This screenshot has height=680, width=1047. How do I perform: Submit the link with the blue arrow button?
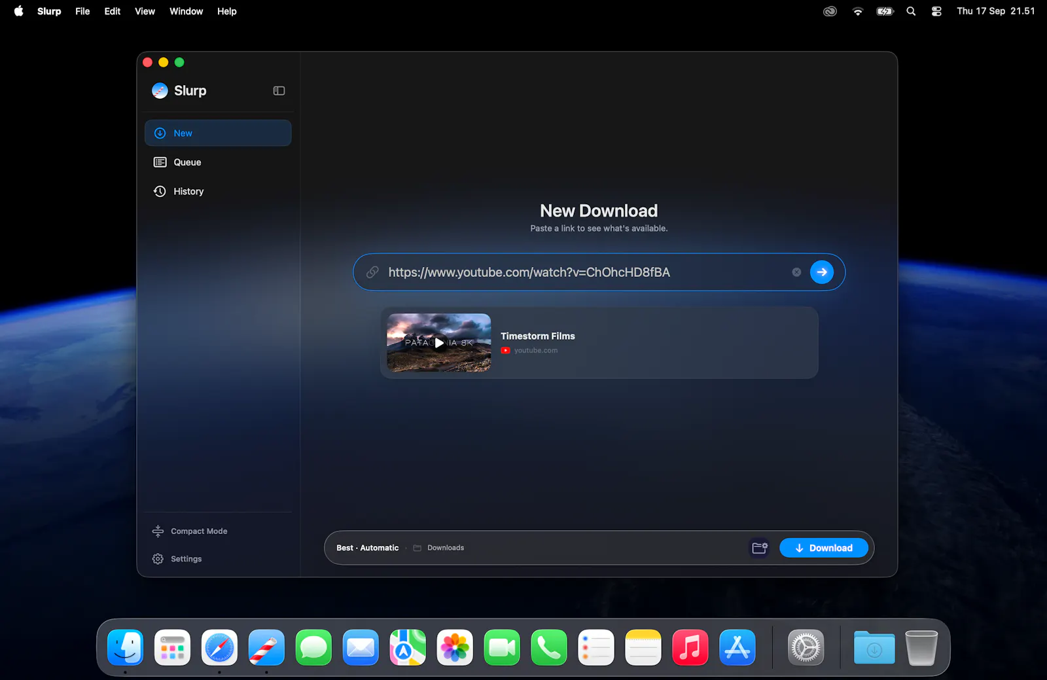tap(822, 272)
